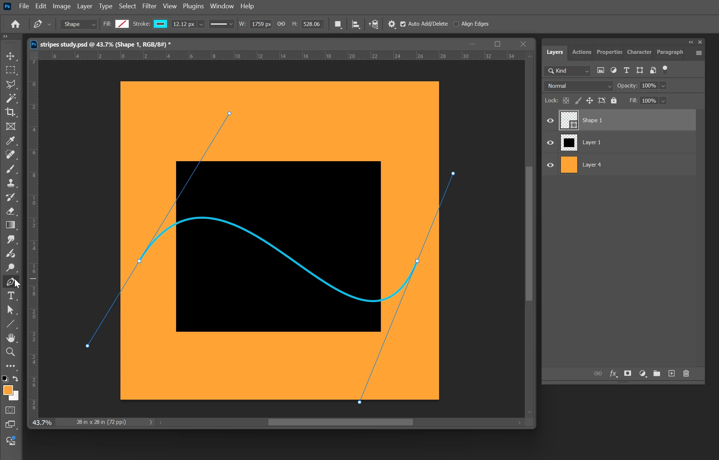Choose the Eraser tool
The image size is (719, 460).
pyautogui.click(x=10, y=211)
